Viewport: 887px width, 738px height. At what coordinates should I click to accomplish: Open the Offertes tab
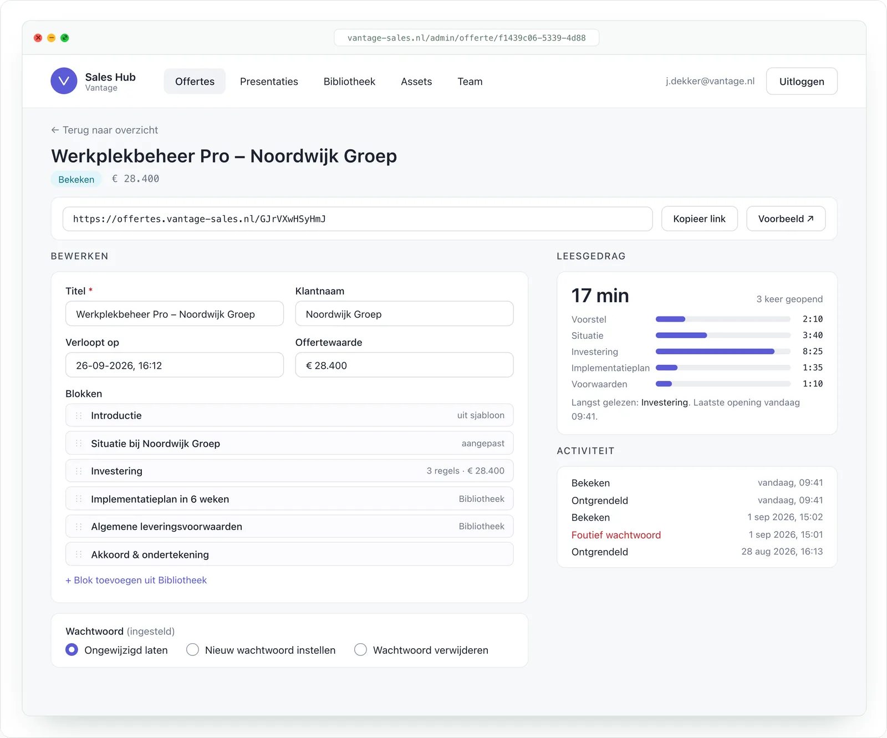tap(195, 82)
